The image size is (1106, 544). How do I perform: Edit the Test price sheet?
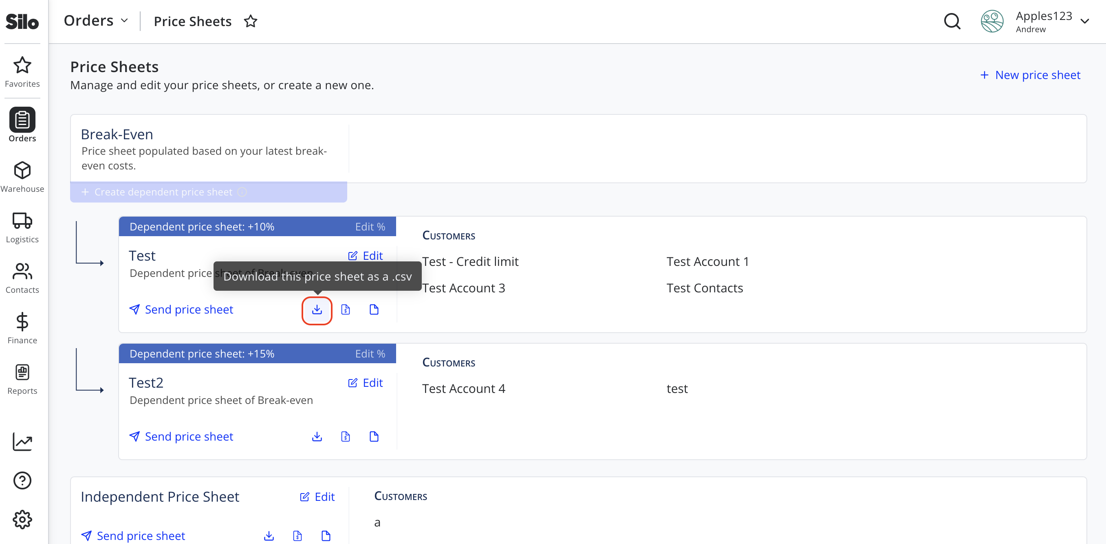point(366,256)
